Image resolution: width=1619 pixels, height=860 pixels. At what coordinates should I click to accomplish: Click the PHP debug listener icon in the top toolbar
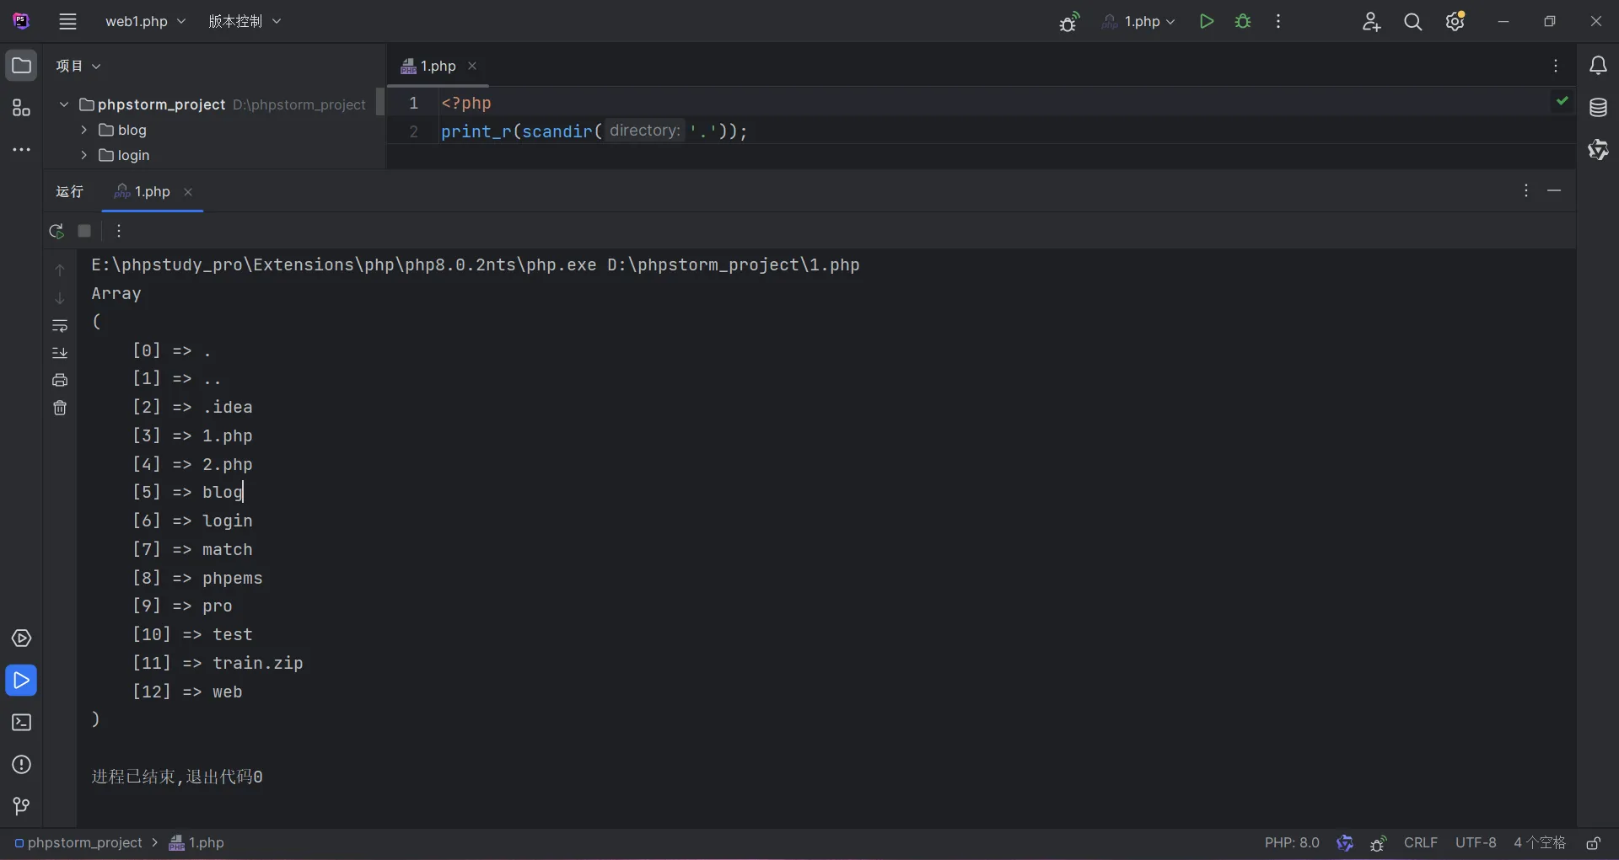1069,22
